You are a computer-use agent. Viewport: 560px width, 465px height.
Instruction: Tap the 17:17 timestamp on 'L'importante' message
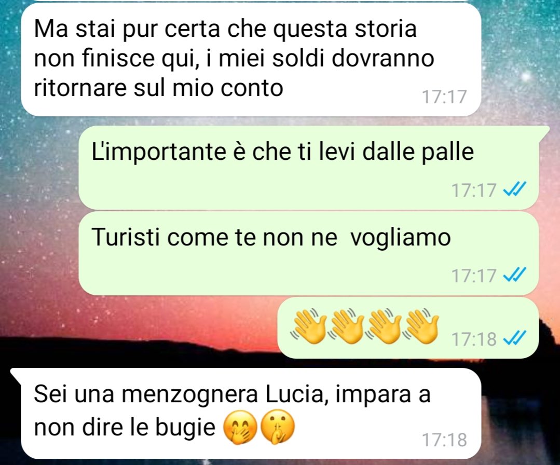click(x=474, y=189)
